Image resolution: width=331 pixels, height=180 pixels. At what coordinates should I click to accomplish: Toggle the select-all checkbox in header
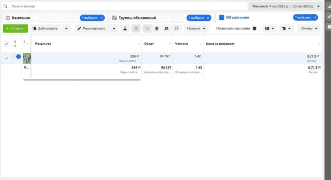tap(6, 44)
